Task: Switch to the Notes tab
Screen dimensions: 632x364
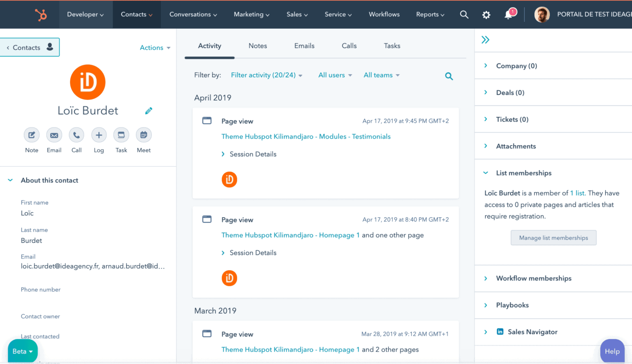Action: point(258,46)
